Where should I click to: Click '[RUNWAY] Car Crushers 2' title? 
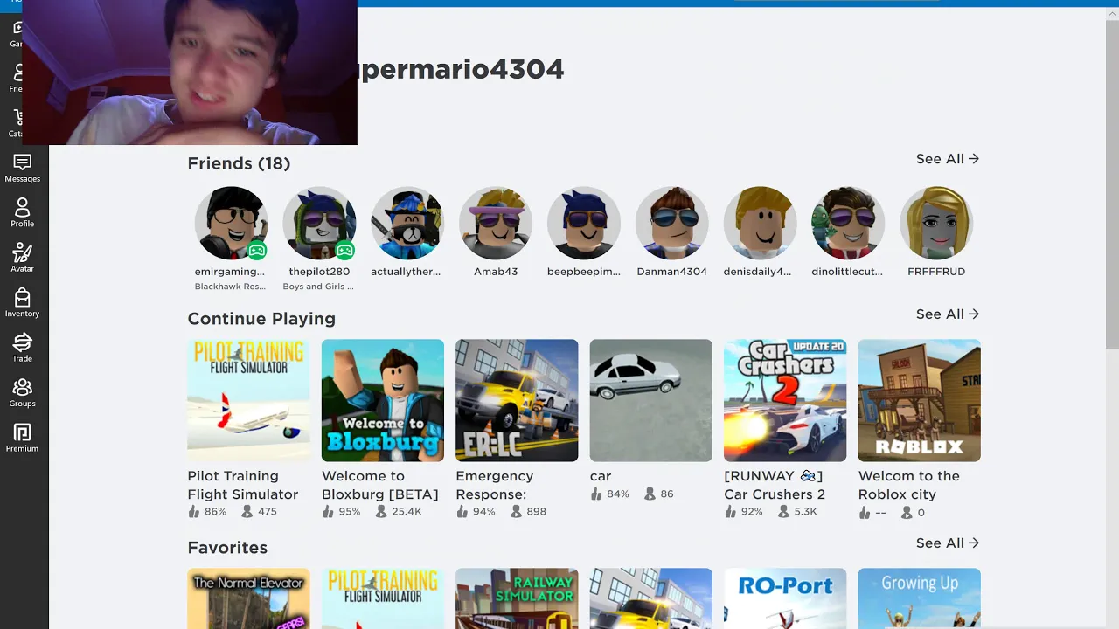[x=774, y=485]
